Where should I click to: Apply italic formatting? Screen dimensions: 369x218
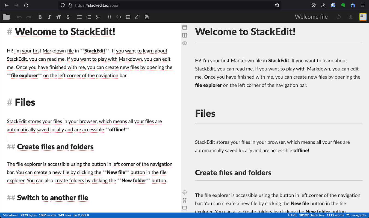(49, 17)
